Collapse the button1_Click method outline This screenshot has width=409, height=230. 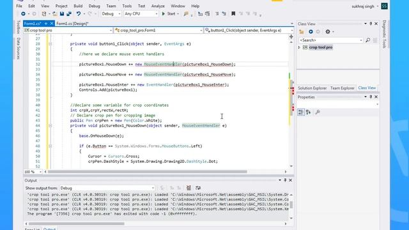(50, 44)
